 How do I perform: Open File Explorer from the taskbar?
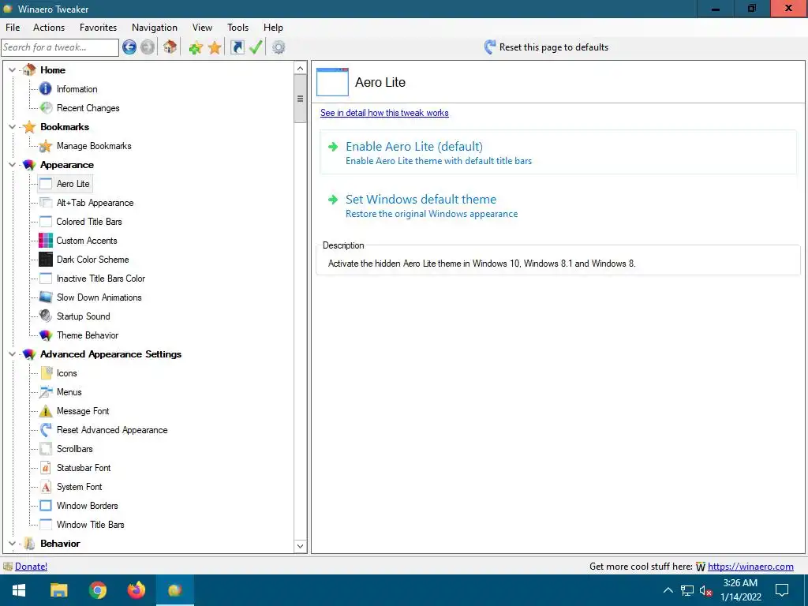coord(58,590)
